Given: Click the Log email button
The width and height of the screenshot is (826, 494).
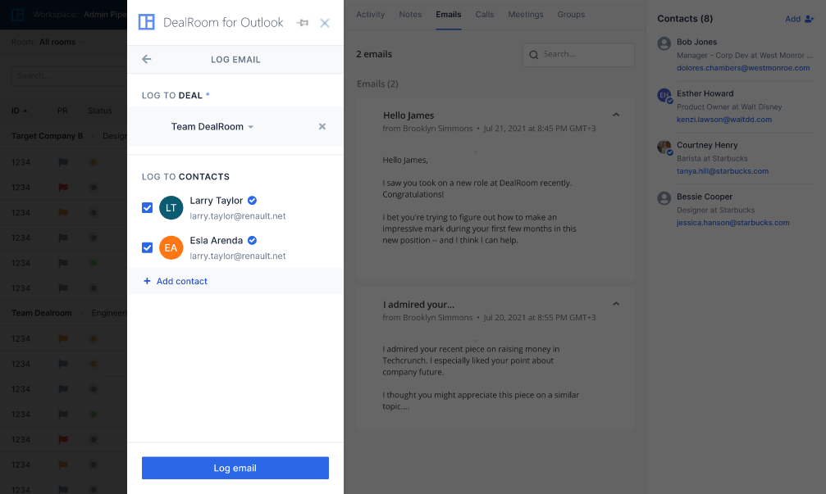Looking at the screenshot, I should pyautogui.click(x=235, y=468).
